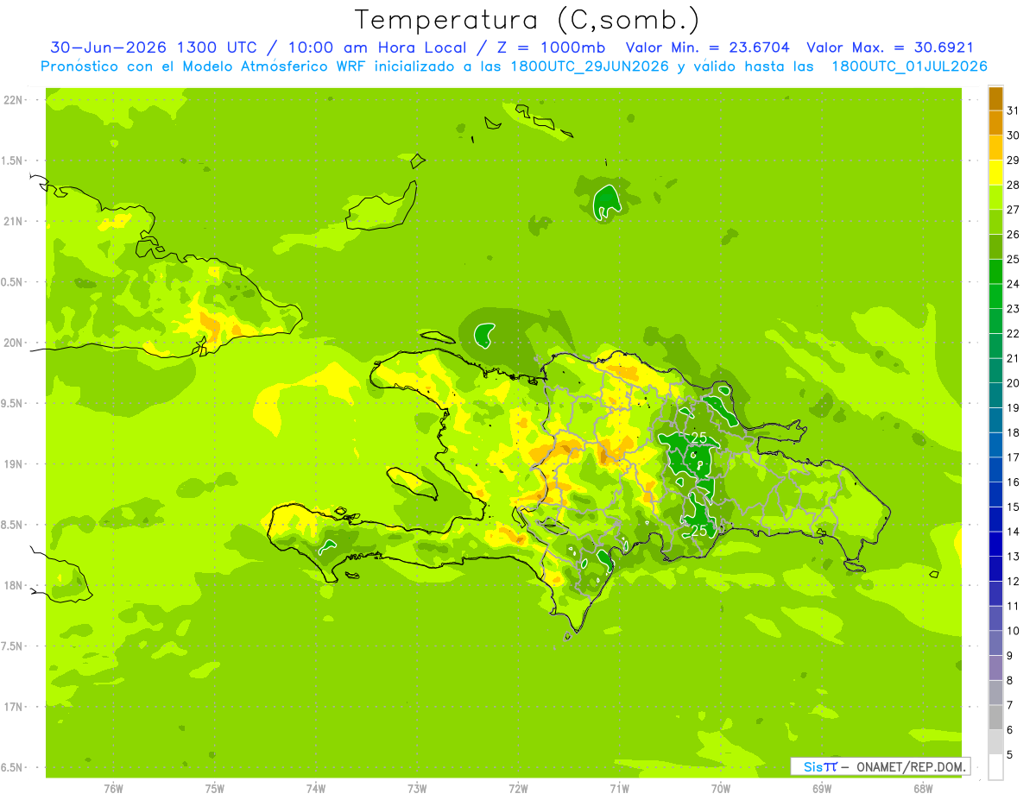
Task: Pick the dark green swatch between 24 and 25
Action: 995,272
